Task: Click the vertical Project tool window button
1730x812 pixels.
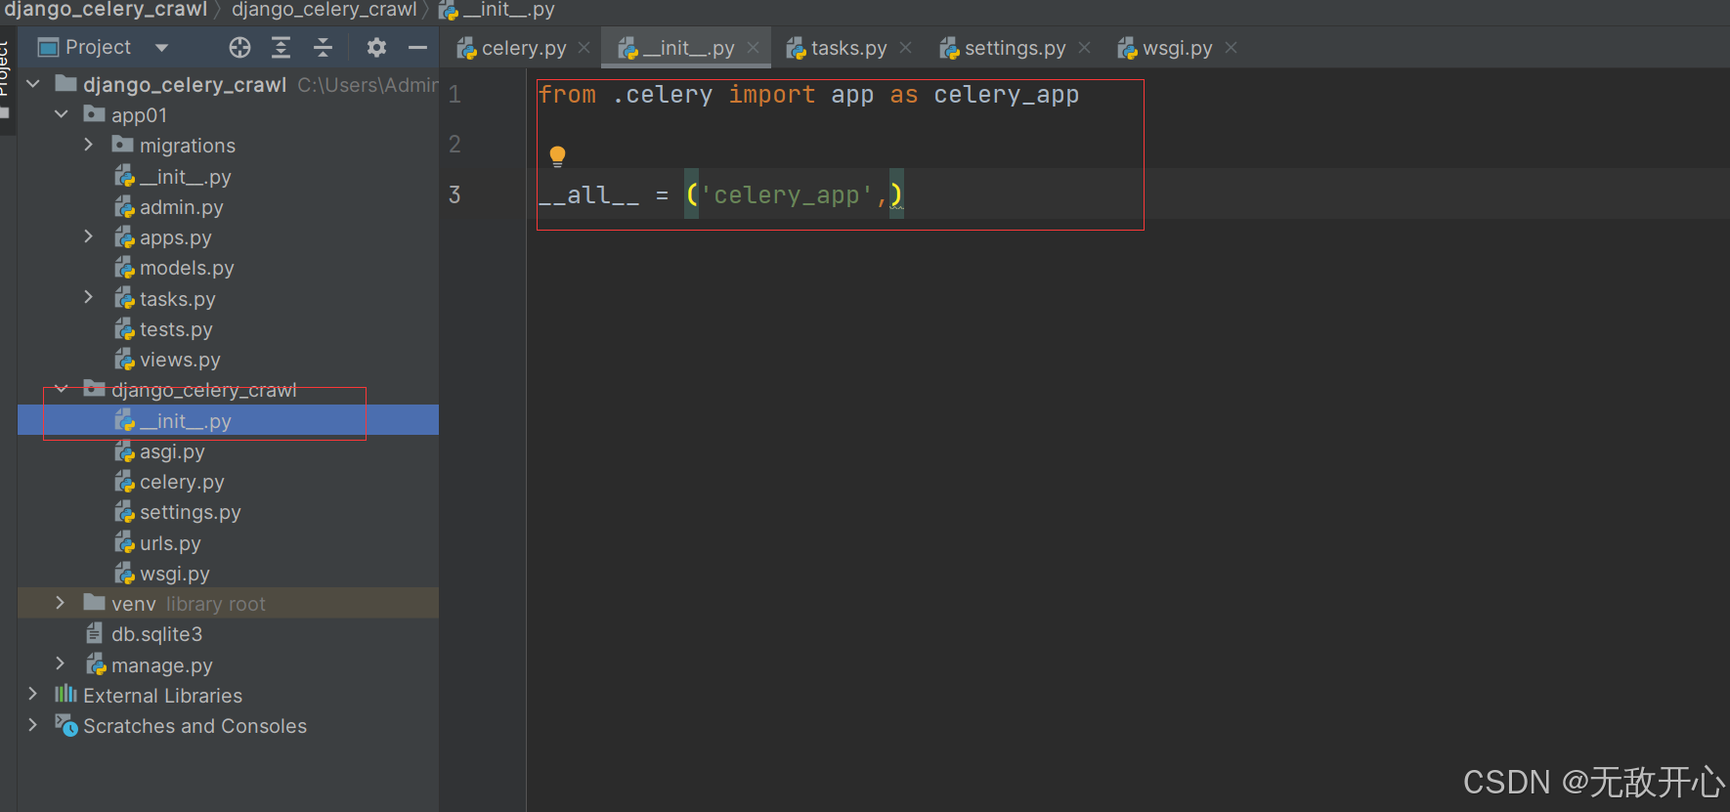Action: pyautogui.click(x=5, y=70)
